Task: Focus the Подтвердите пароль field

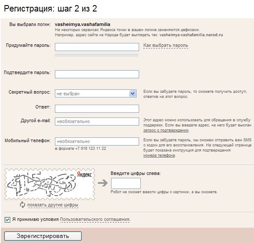Action: pos(97,74)
